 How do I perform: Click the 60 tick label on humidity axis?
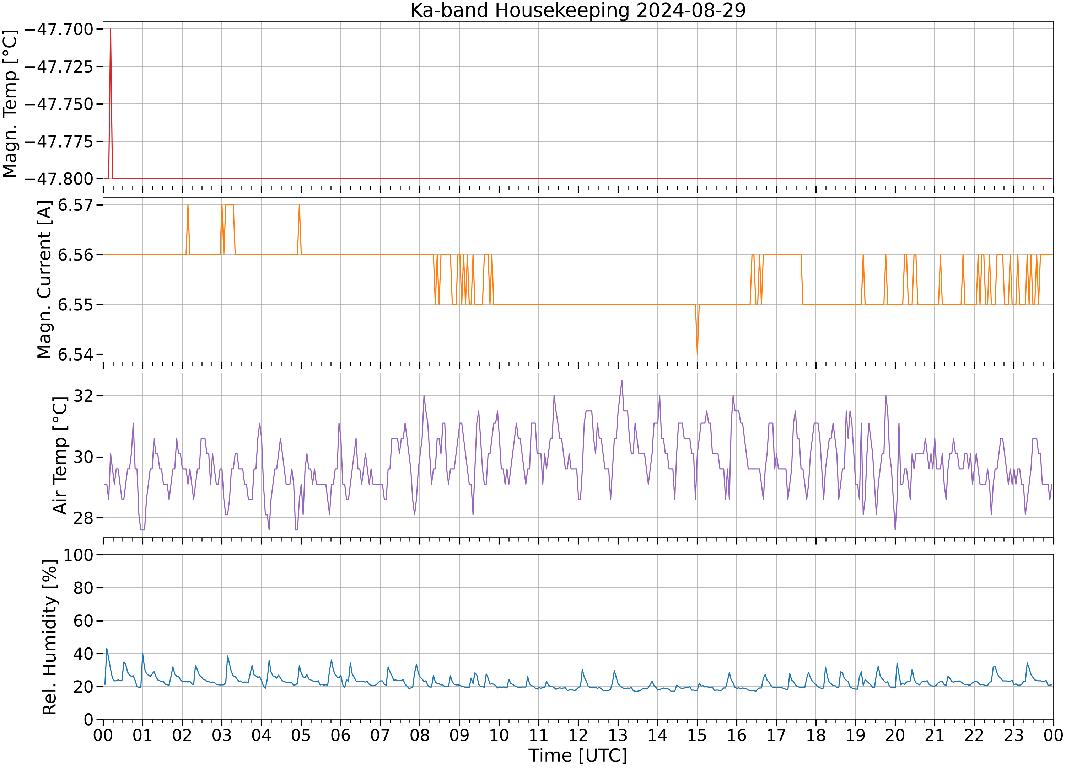tap(84, 621)
